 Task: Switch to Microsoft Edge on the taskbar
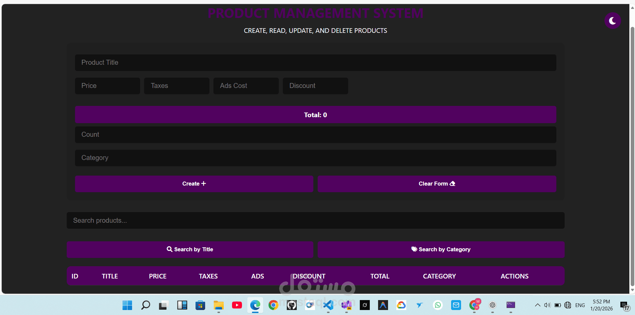pyautogui.click(x=255, y=305)
